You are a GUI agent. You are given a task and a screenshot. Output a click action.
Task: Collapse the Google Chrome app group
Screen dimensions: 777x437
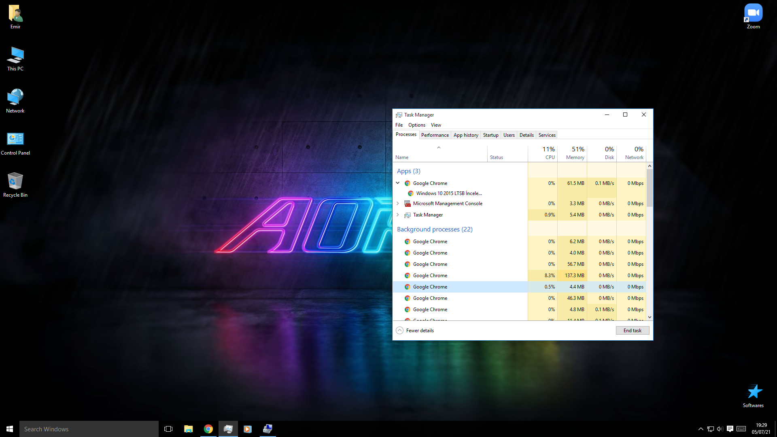click(398, 183)
